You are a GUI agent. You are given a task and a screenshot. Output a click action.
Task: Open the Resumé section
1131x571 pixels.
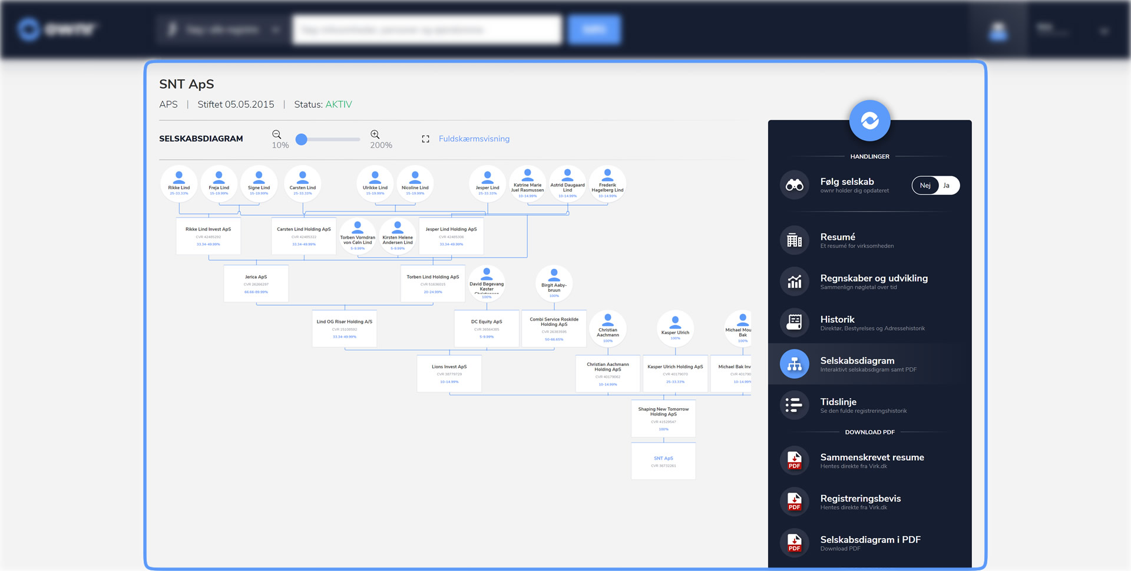(x=869, y=240)
